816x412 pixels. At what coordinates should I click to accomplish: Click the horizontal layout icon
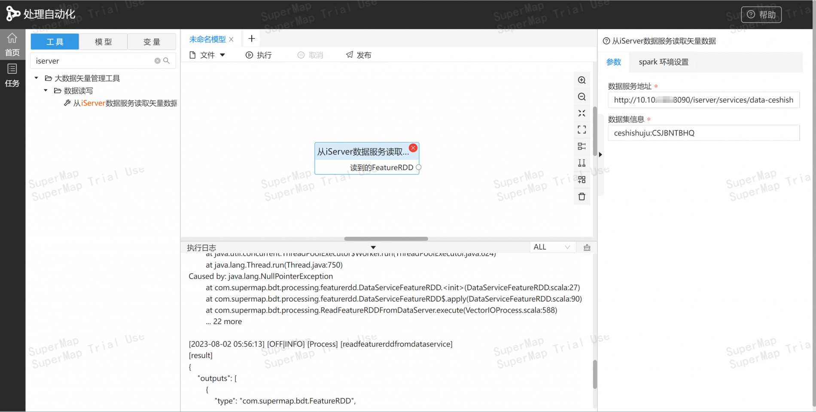point(582,146)
